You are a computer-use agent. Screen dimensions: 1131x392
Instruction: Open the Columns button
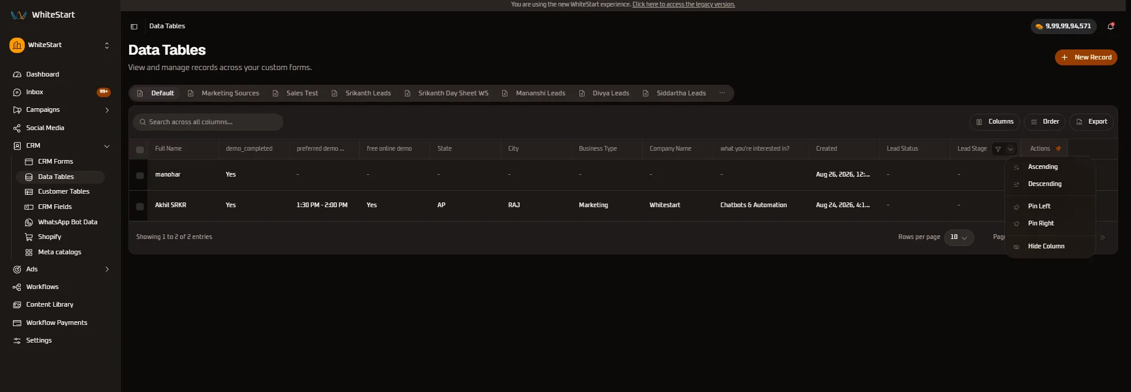[x=994, y=122]
